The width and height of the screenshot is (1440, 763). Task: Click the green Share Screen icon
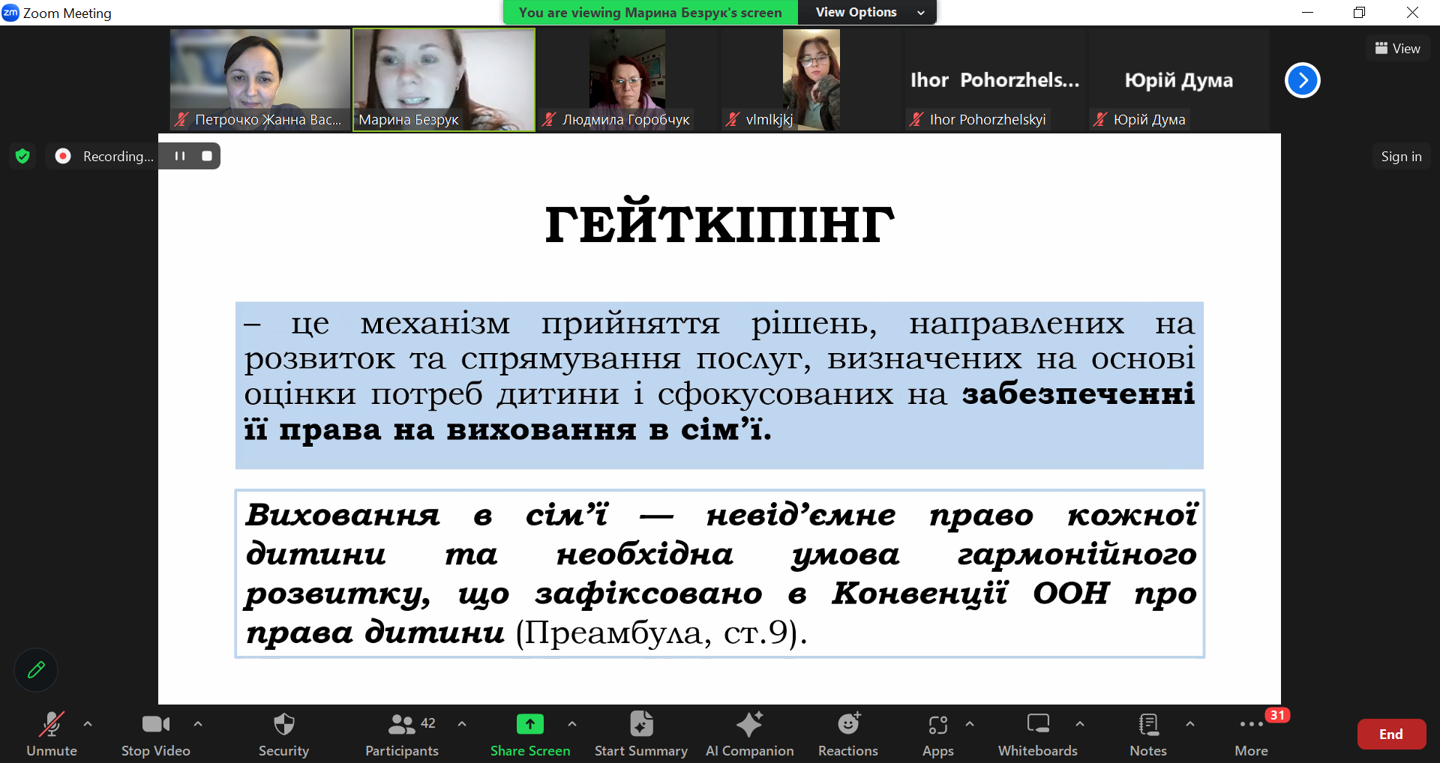pos(529,724)
